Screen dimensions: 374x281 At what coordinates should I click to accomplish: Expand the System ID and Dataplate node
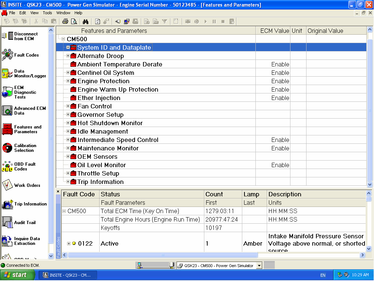click(x=68, y=47)
